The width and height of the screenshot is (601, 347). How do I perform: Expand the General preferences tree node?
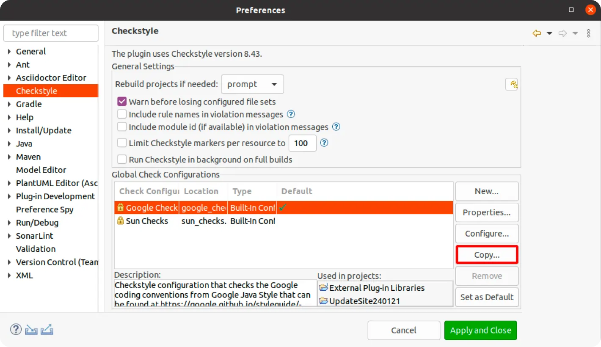9,52
